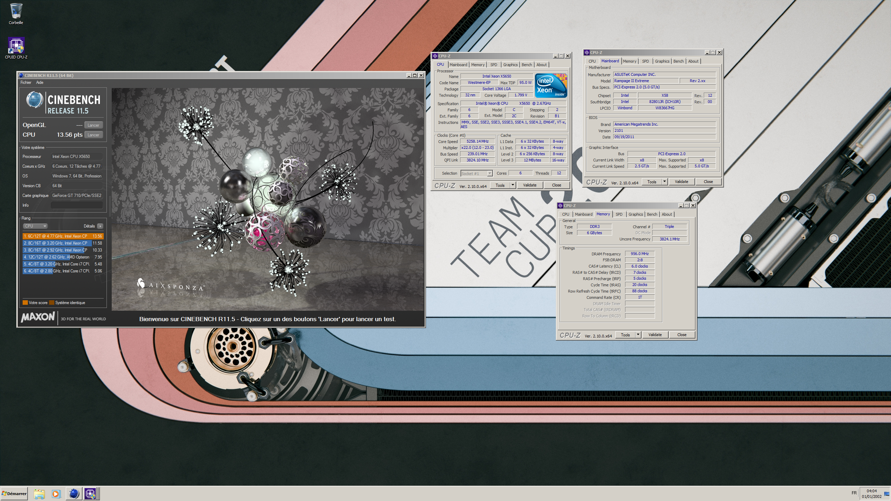
Task: Select ranking row 3 with score 10.33
Action: (x=63, y=250)
